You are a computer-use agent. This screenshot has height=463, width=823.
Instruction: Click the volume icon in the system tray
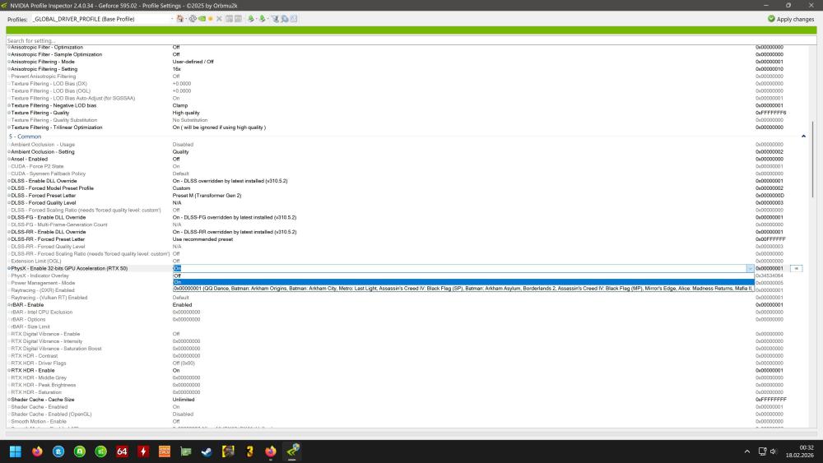pos(773,451)
